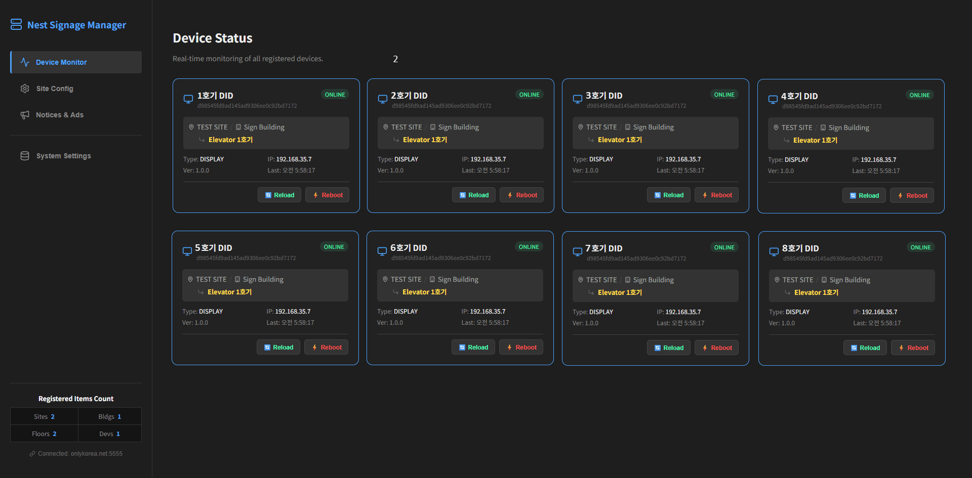Click the Sites count cell
Viewport: 972px width, 478px height.
click(x=44, y=417)
